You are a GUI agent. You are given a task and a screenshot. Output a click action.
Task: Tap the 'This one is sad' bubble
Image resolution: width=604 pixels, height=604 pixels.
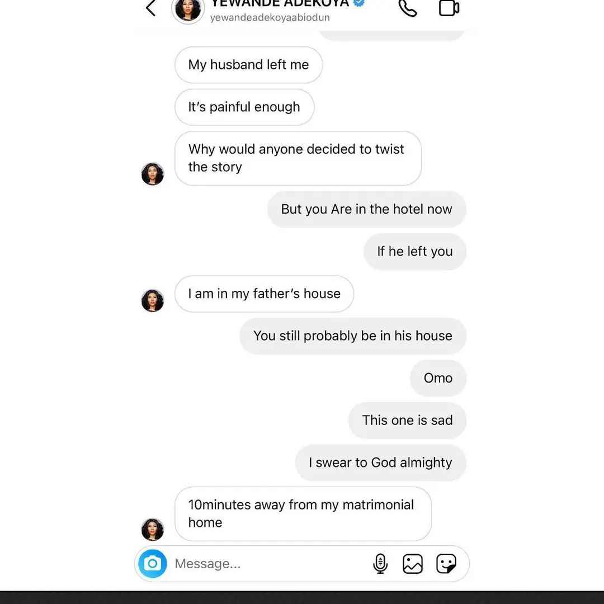point(408,420)
